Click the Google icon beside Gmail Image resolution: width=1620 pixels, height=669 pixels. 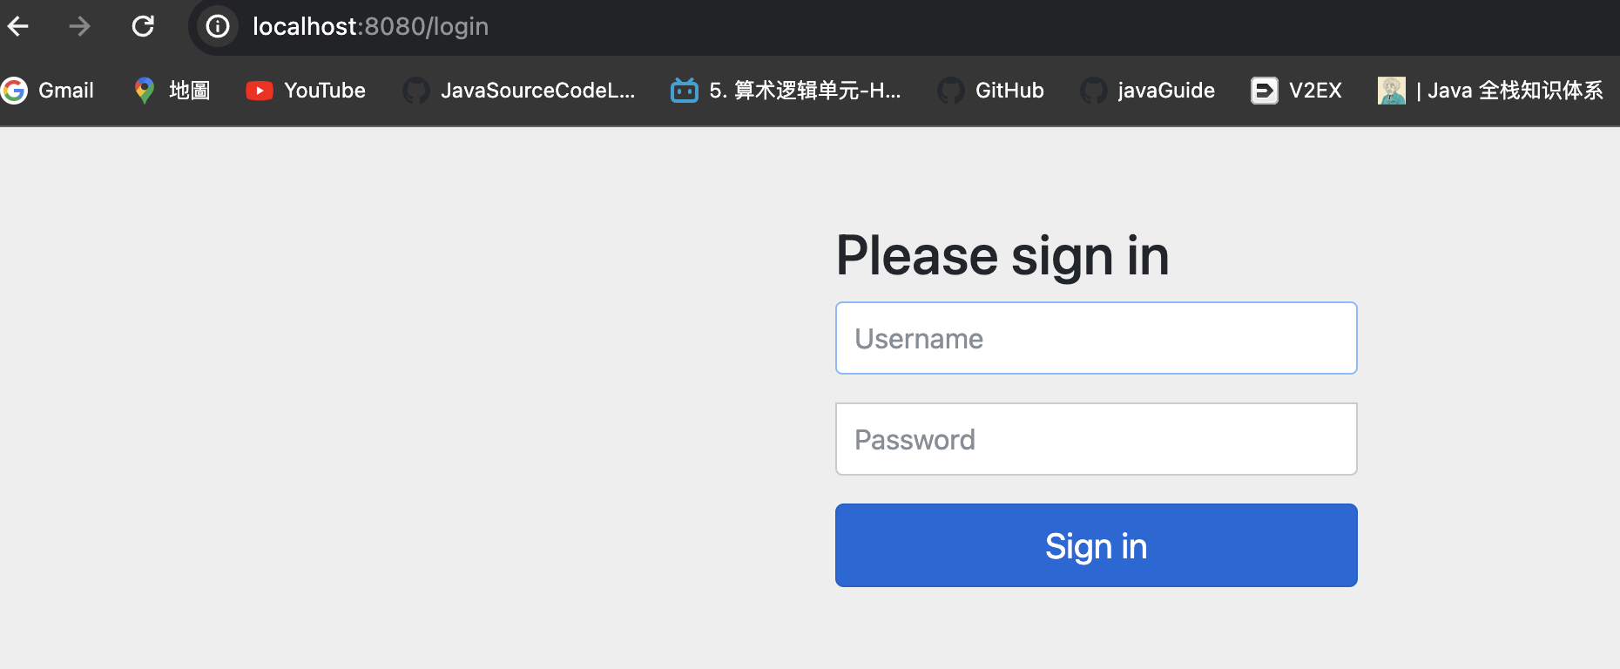[x=14, y=90]
